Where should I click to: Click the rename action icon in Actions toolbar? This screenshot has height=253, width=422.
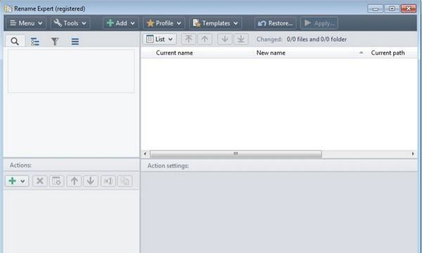tap(108, 181)
